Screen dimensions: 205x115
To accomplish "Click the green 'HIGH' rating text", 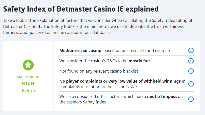I will pos(28,84).
